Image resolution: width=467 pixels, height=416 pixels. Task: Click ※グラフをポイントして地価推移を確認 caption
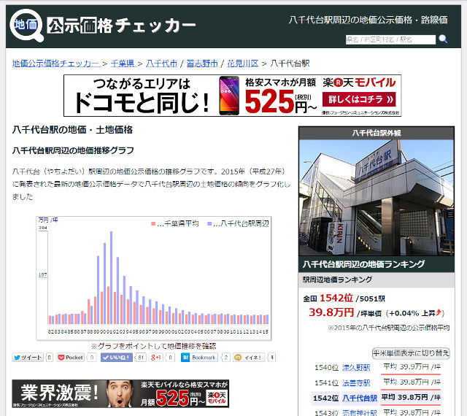[153, 346]
